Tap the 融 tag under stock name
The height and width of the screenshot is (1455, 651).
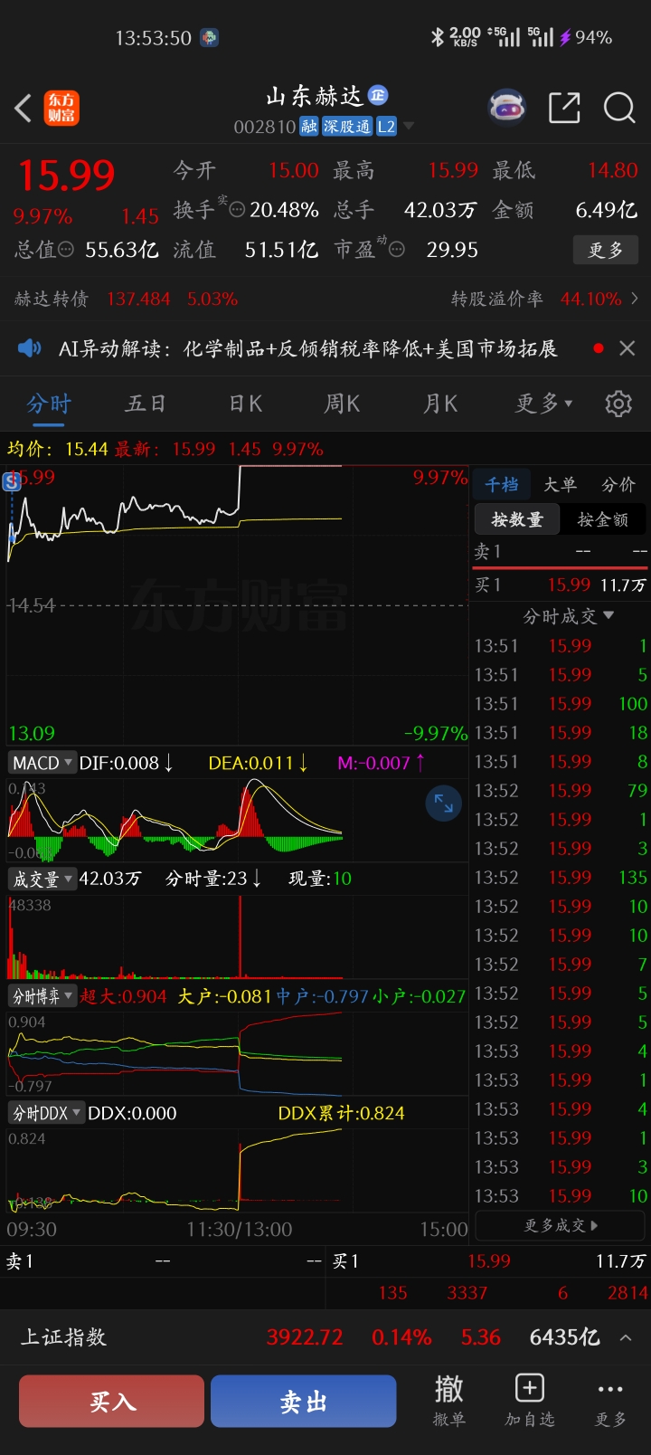(x=309, y=127)
